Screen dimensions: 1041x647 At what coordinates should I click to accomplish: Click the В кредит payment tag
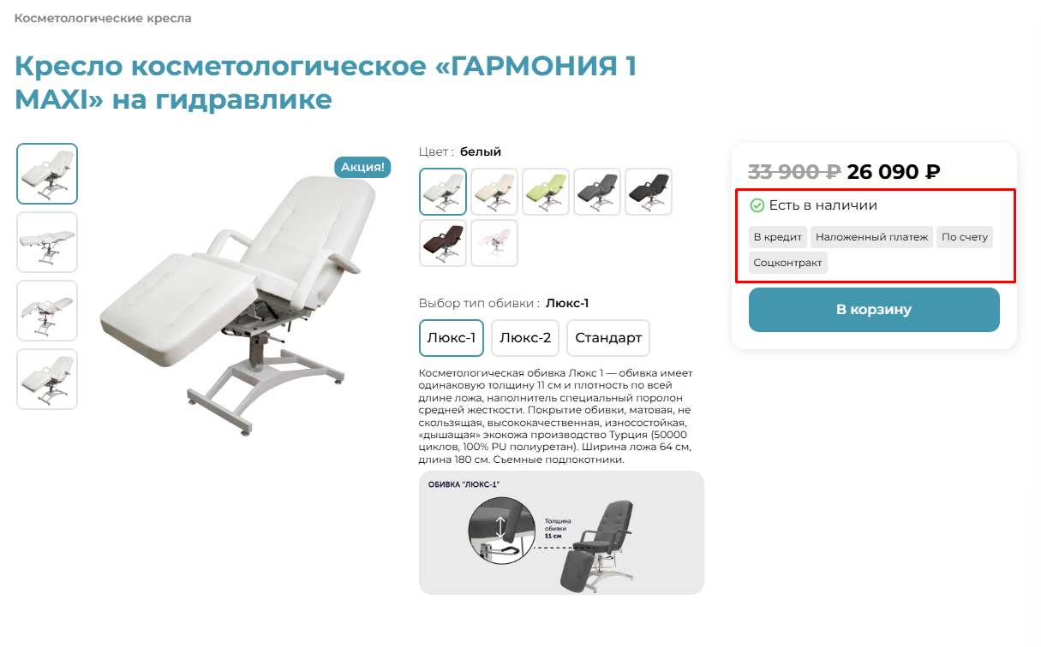pyautogui.click(x=777, y=237)
